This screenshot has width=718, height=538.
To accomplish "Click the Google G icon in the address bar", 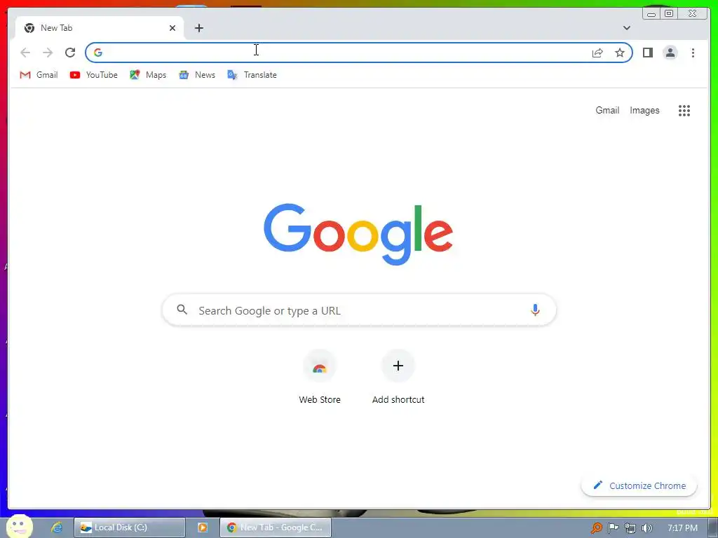I will click(98, 53).
